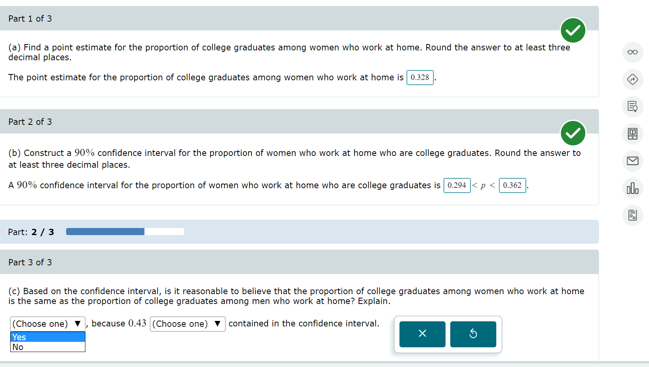The height and width of the screenshot is (367, 649).
Task: Click the green checkmark on Part 1
Action: click(x=573, y=30)
